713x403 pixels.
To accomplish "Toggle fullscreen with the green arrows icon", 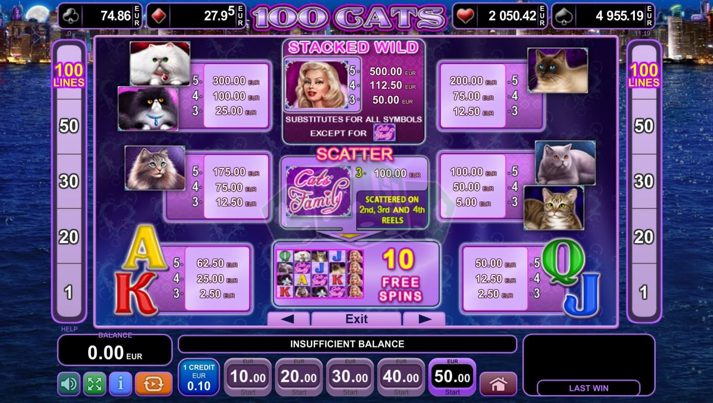I will click(x=94, y=384).
